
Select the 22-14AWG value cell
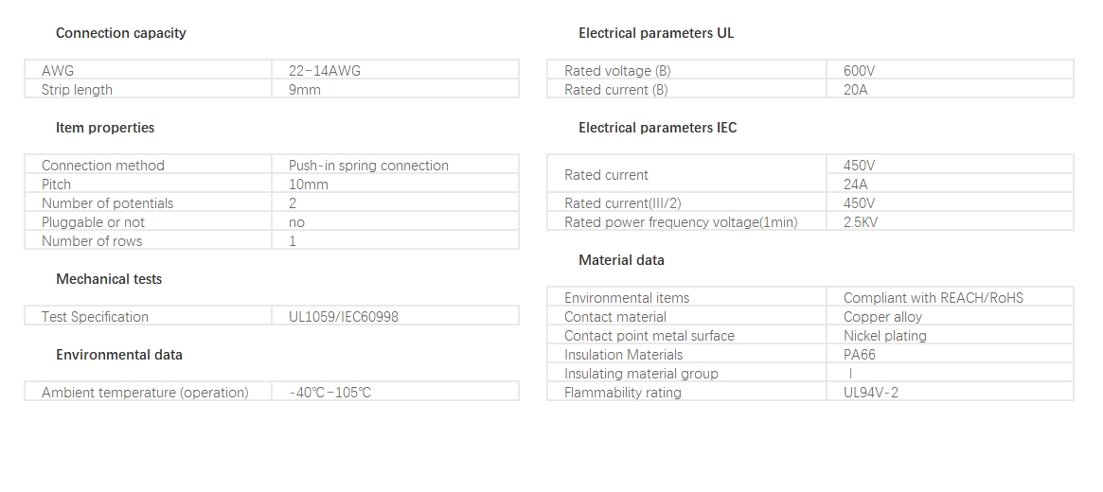click(x=396, y=70)
